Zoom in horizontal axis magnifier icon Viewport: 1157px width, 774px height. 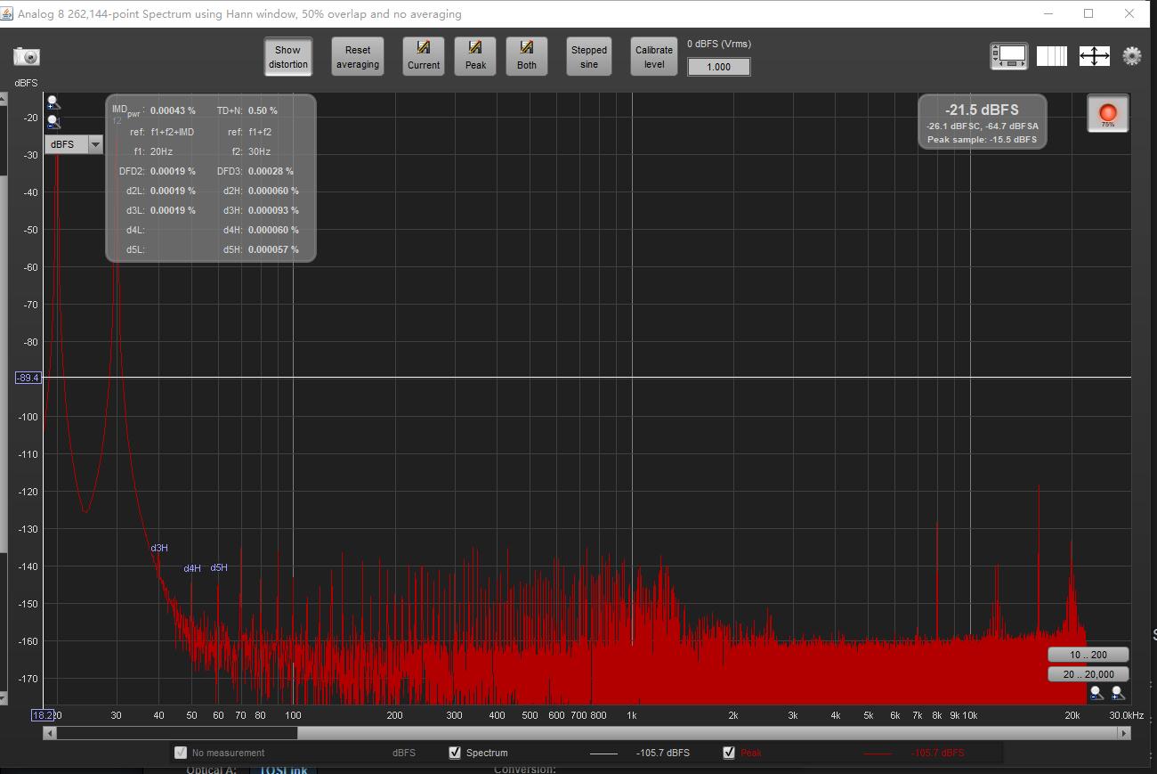click(x=1118, y=693)
